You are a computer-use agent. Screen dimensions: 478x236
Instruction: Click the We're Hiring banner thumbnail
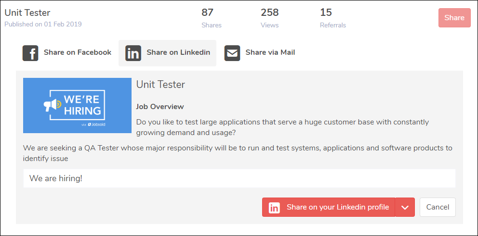click(x=77, y=105)
